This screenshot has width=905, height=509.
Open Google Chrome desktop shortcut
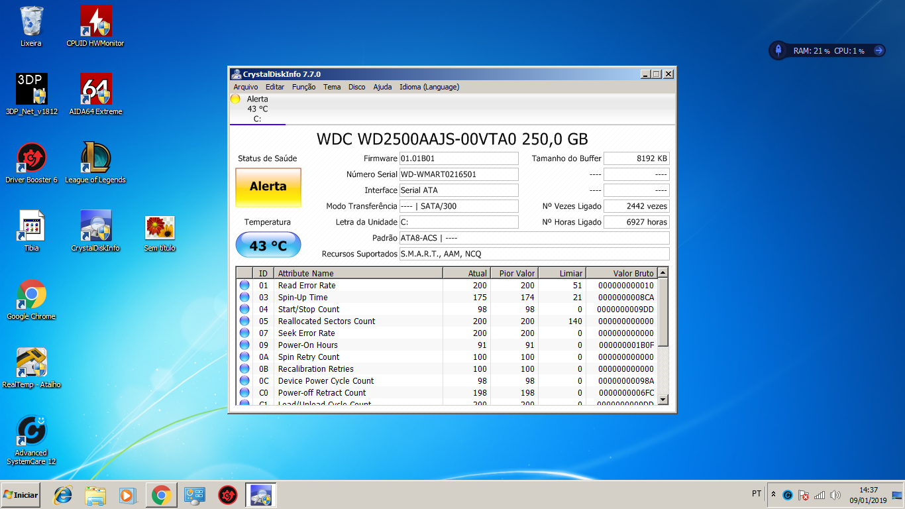click(31, 299)
